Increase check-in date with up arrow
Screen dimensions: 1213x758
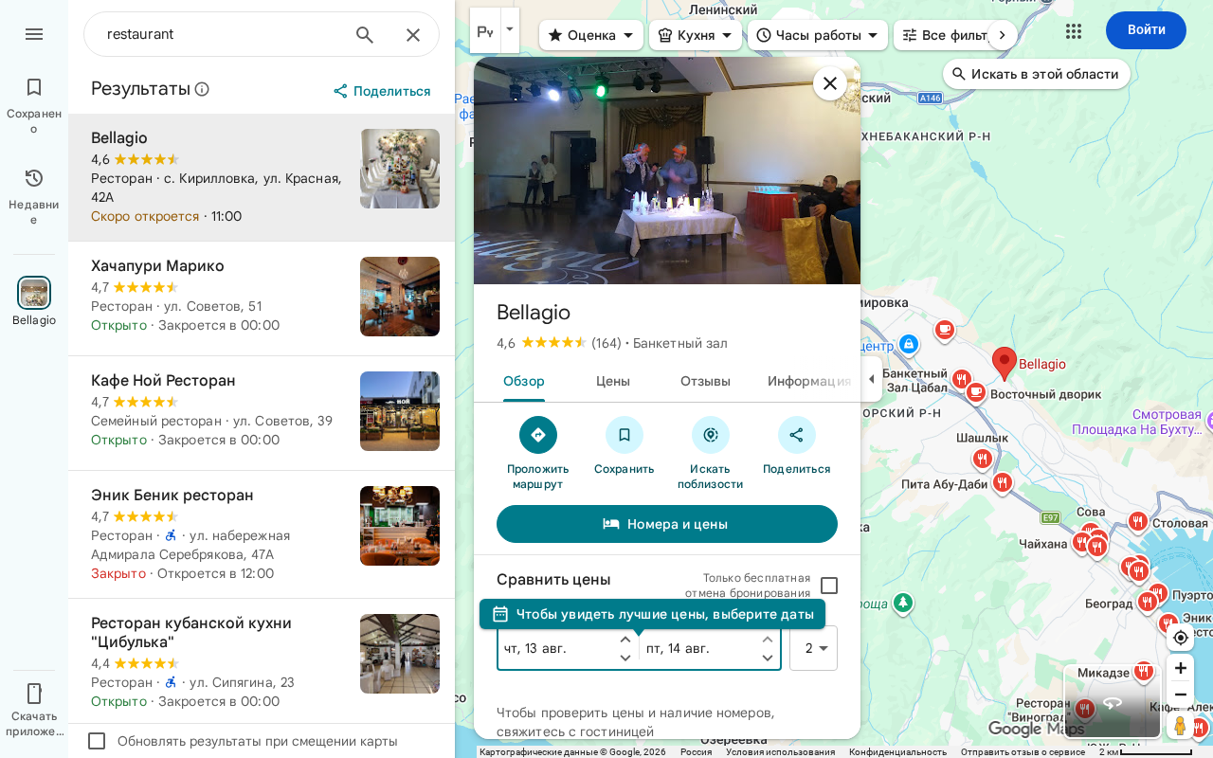pos(625,640)
